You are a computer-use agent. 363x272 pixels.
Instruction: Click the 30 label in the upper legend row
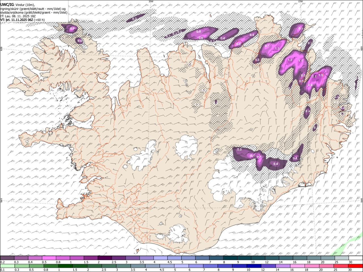(351, 262)
